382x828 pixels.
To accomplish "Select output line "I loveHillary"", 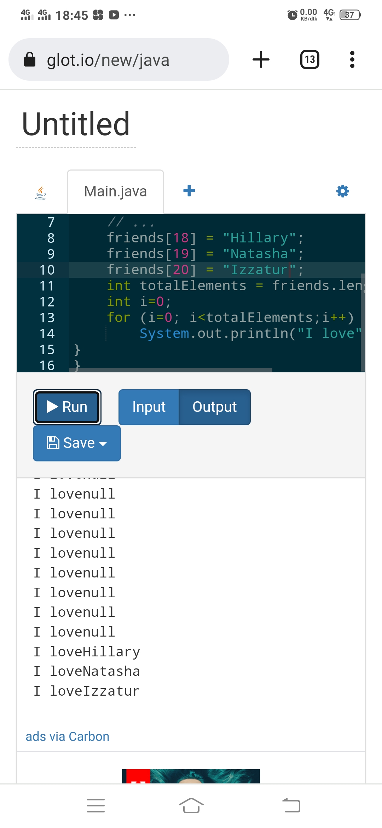I will pos(87,652).
